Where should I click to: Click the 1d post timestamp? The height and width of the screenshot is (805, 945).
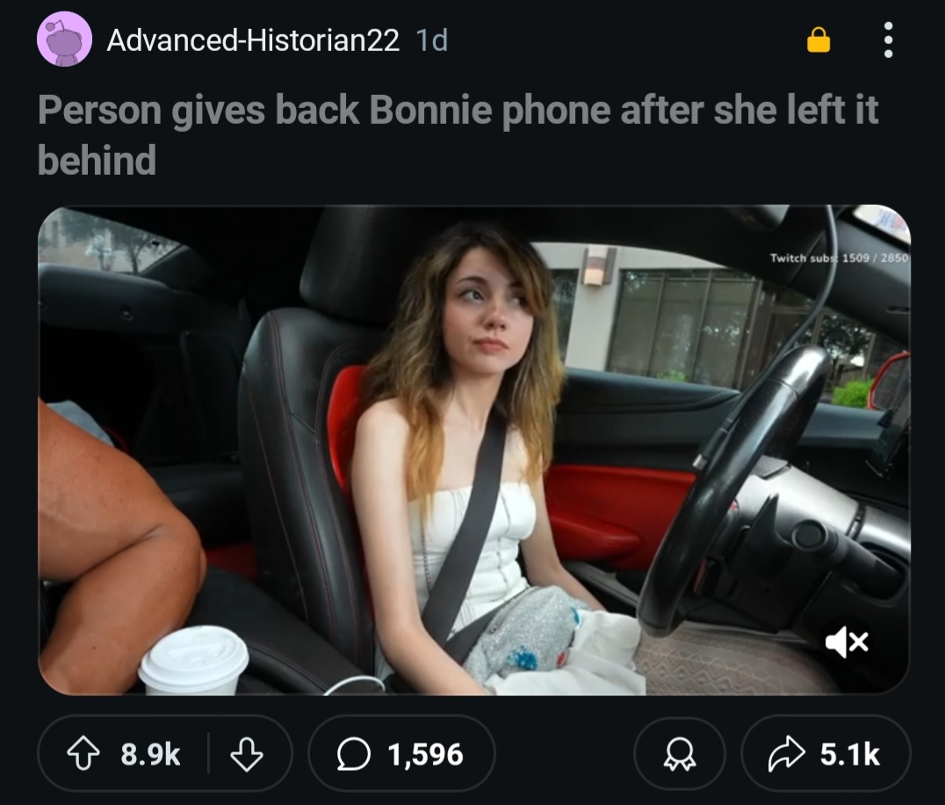(432, 40)
